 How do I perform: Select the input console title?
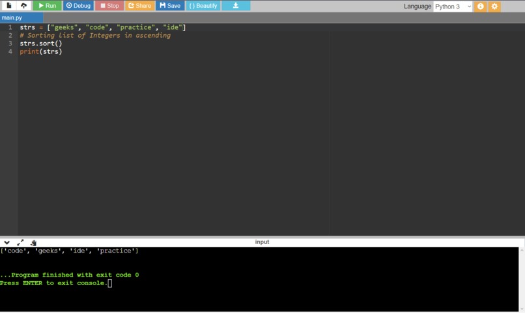point(262,242)
